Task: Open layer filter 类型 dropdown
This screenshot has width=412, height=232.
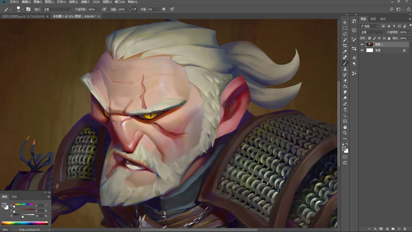Action: pos(370,26)
